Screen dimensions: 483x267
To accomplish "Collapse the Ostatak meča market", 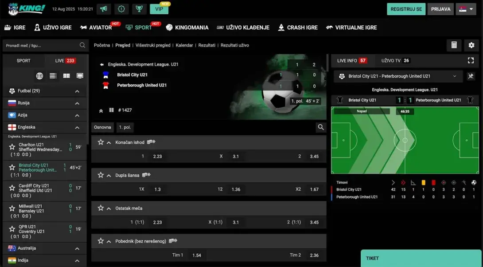I will pyautogui.click(x=109, y=208).
